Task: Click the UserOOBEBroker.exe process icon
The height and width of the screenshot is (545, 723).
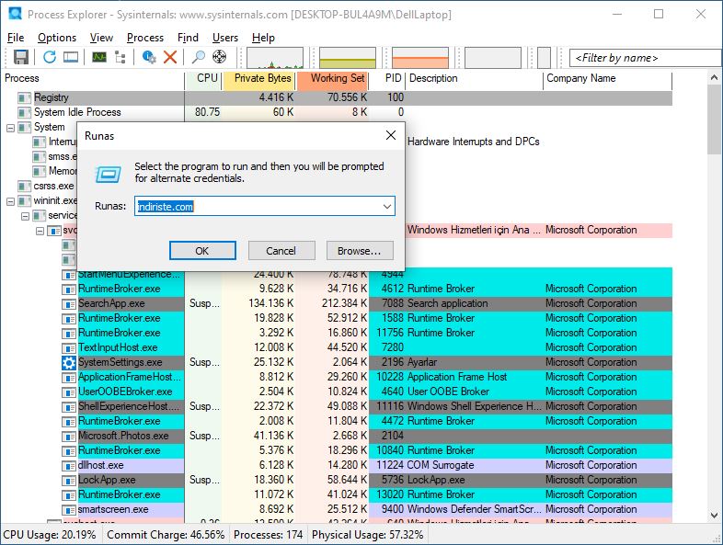Action: [69, 392]
